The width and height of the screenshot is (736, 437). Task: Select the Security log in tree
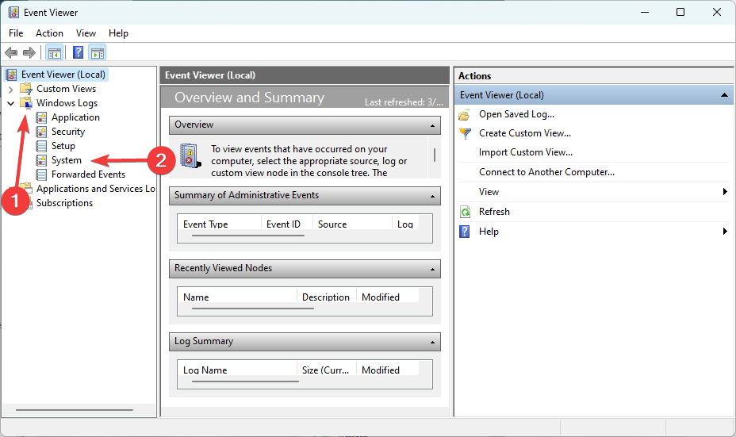(x=67, y=132)
